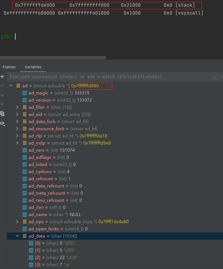Select the ad_inited variable row
This screenshot has width=223, height=269.
click(115, 165)
